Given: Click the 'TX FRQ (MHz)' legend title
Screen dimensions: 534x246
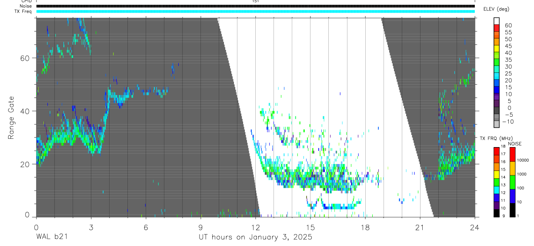Looking at the screenshot, I should (x=496, y=138).
